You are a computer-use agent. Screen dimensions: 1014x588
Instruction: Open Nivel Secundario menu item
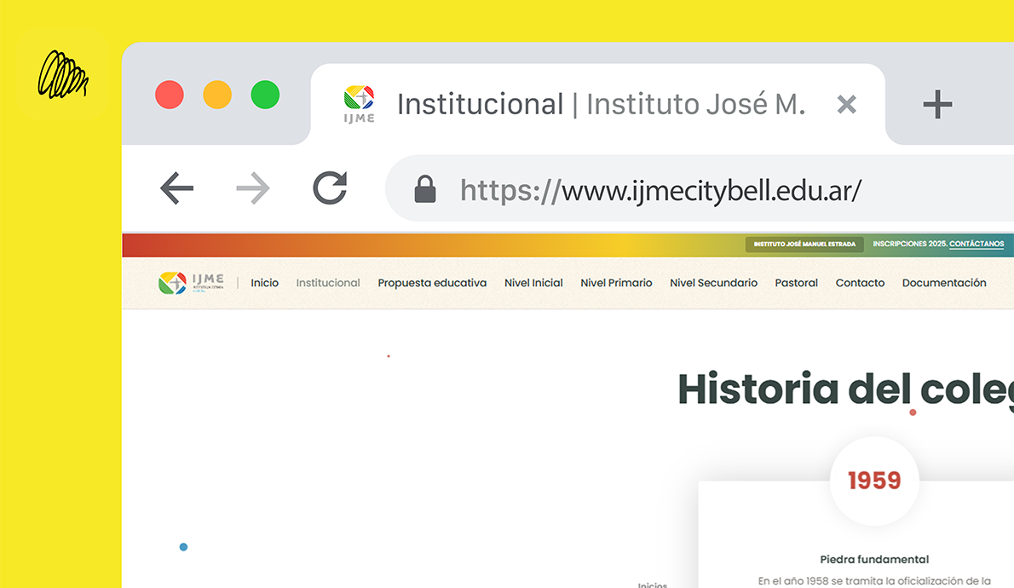coord(713,283)
